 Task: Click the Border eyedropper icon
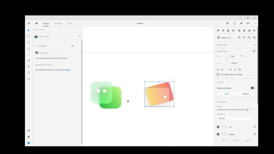point(254,134)
